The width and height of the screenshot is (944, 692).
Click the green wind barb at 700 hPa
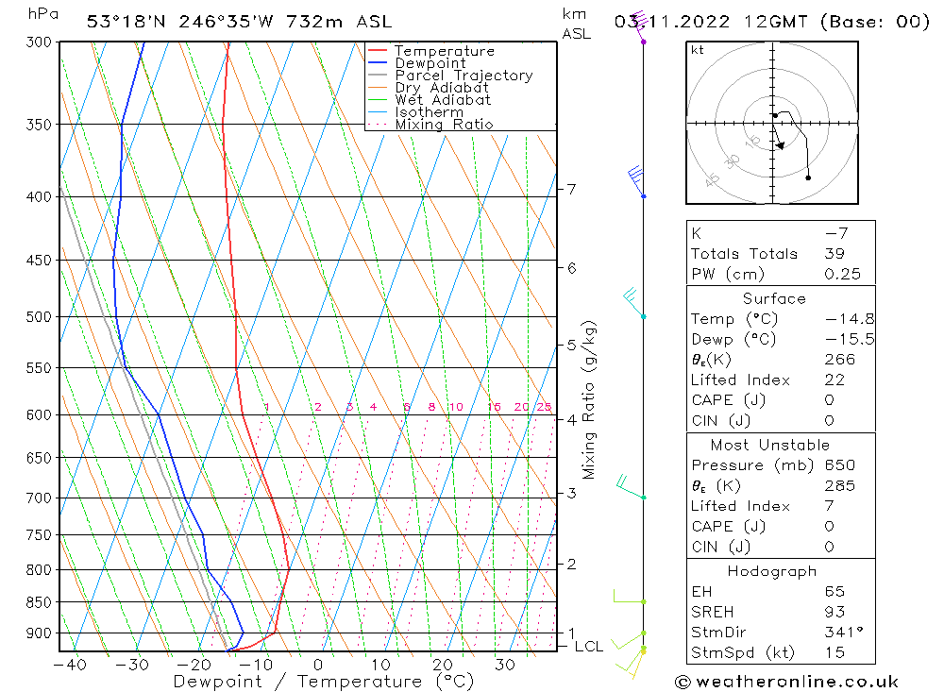pos(631,487)
